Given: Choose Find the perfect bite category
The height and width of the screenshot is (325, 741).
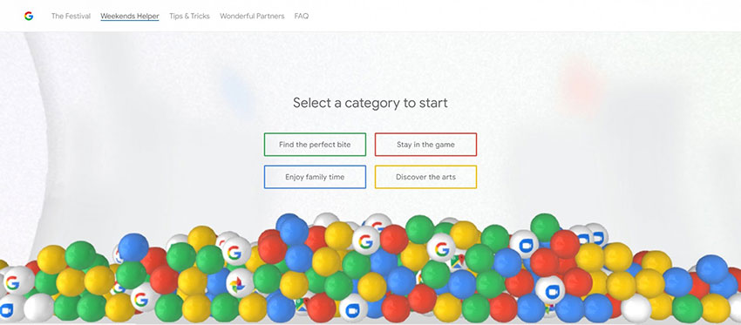Looking at the screenshot, I should click(315, 145).
